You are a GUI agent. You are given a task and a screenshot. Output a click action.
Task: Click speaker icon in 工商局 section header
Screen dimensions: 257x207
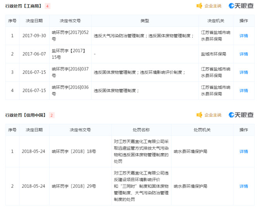199,6
